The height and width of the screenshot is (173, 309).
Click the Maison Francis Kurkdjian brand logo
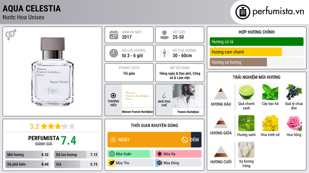click(x=138, y=96)
